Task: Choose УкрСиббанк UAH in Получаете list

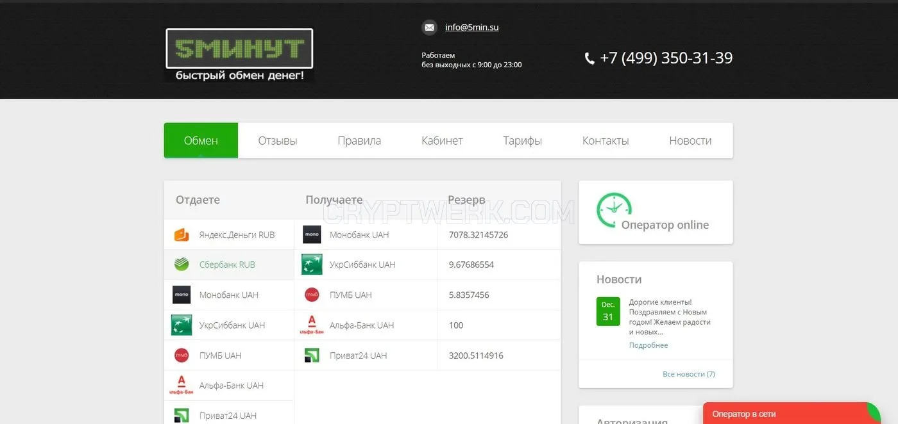Action: point(366,265)
